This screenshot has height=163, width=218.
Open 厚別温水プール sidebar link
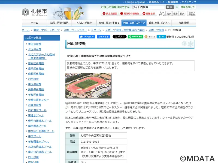[x=37, y=126]
